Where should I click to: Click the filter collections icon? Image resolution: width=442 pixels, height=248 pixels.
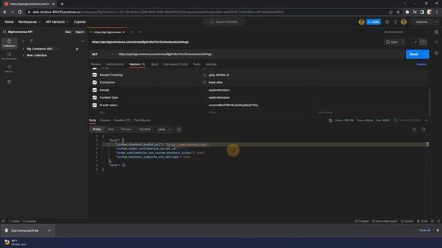pyautogui.click(x=31, y=41)
